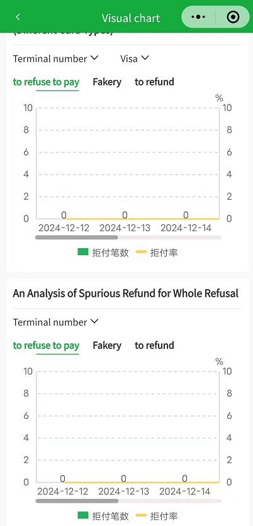
Task: Select Fakery tab in upper chart
Action: [107, 82]
